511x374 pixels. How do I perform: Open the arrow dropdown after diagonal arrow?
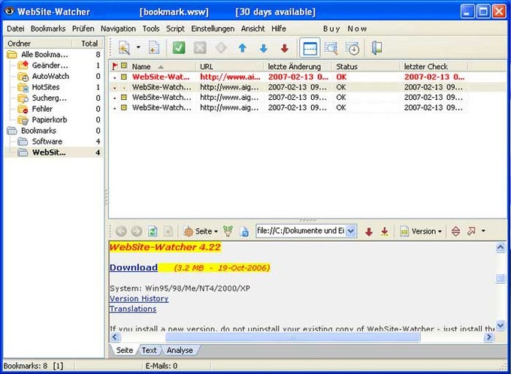coord(483,231)
